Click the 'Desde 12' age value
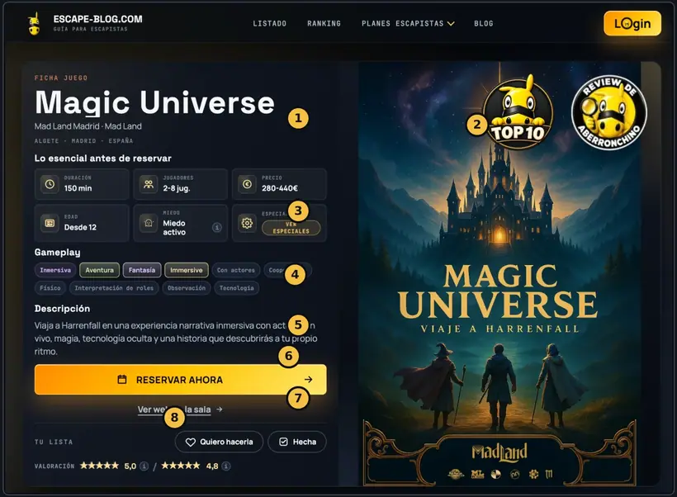 pyautogui.click(x=80, y=227)
